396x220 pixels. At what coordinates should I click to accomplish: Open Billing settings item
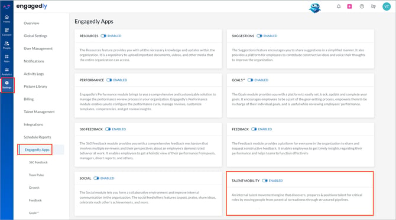[x=28, y=99]
